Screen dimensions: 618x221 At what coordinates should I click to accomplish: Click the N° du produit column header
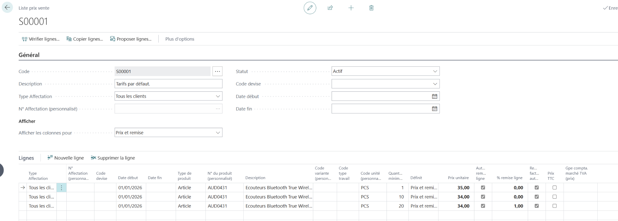220,176
